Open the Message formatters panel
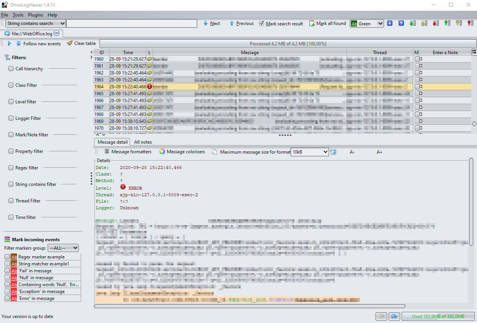 coord(128,152)
